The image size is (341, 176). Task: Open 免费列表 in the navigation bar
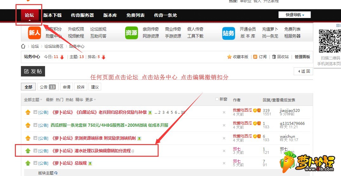click(135, 15)
